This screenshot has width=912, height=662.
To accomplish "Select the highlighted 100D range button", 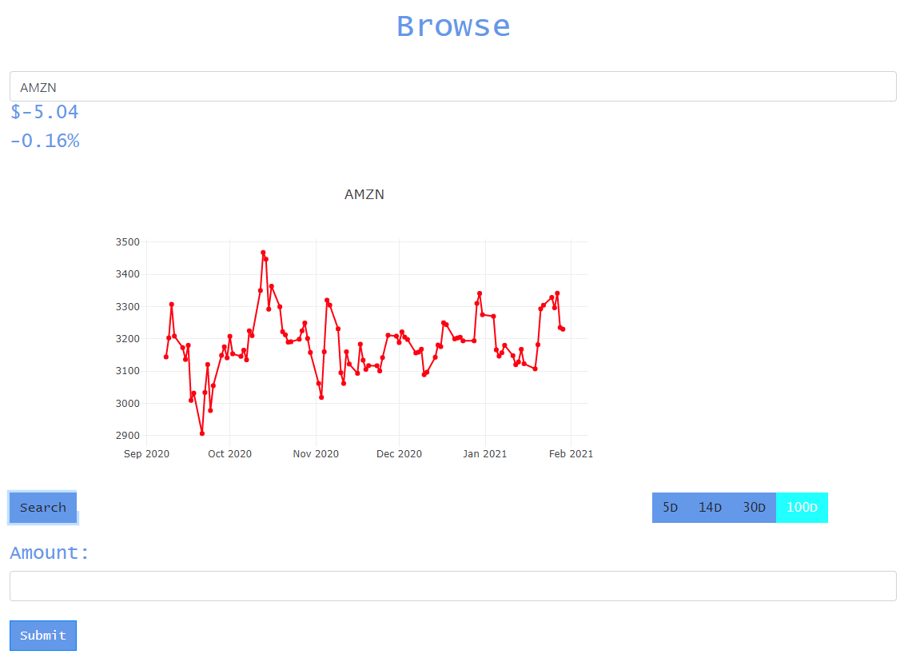I will click(x=802, y=507).
